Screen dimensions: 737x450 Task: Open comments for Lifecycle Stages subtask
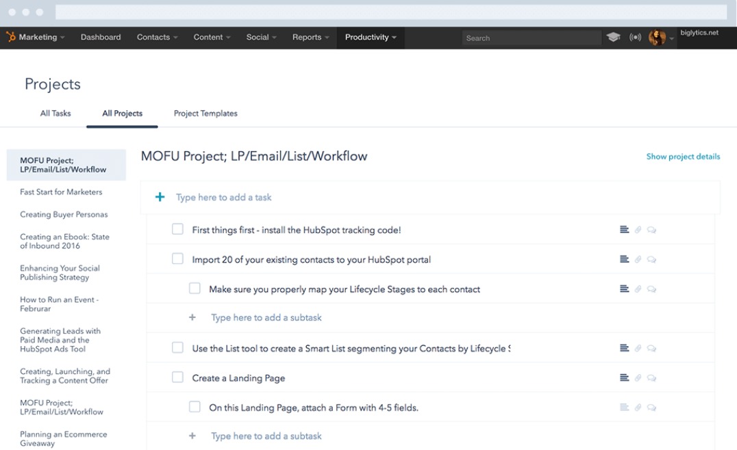pos(651,289)
